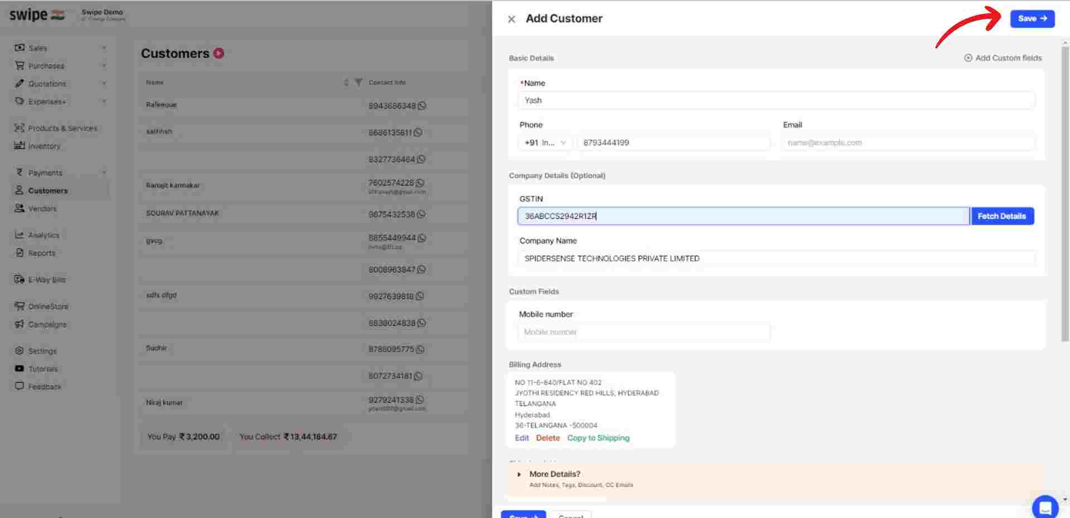Open the chat support bubble icon
This screenshot has width=1070, height=518.
point(1045,507)
